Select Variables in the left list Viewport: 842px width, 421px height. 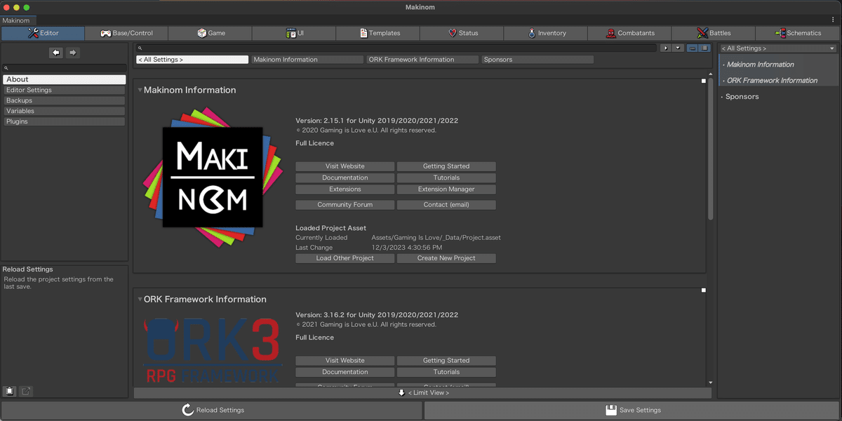click(65, 111)
